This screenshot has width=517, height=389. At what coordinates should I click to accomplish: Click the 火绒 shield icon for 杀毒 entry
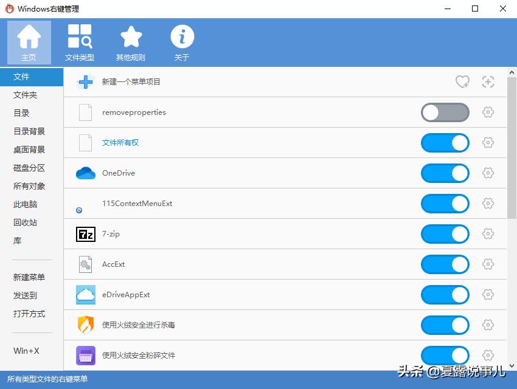(85, 325)
